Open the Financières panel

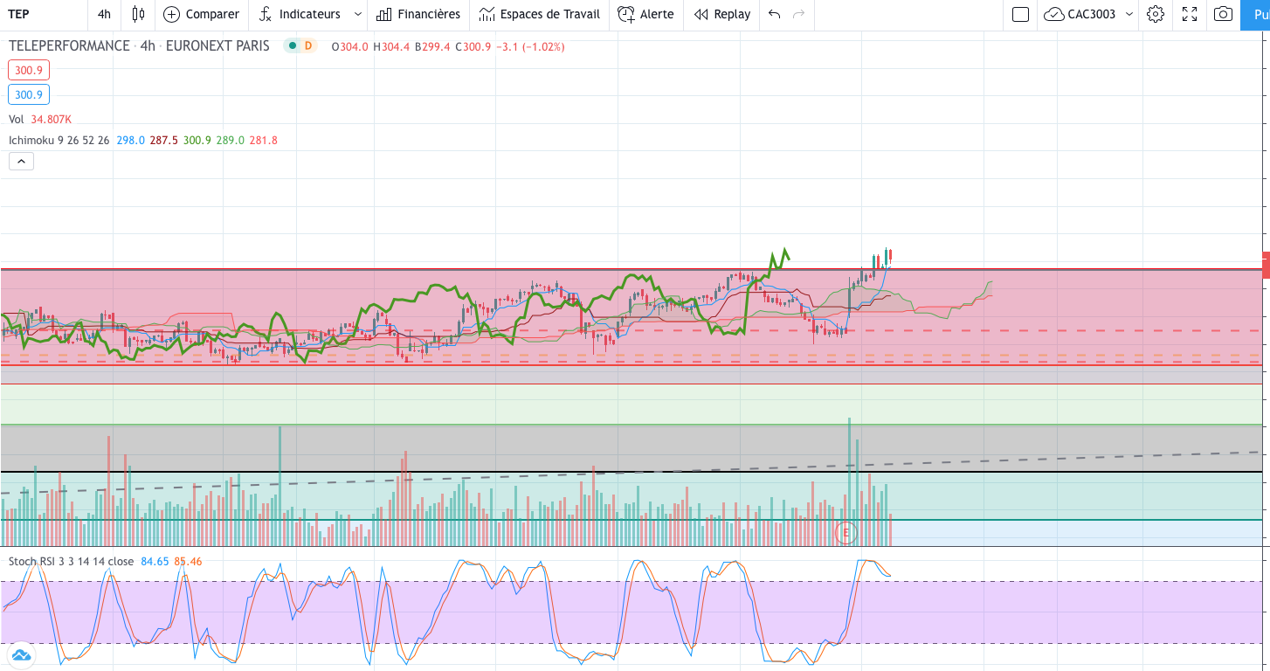[418, 14]
